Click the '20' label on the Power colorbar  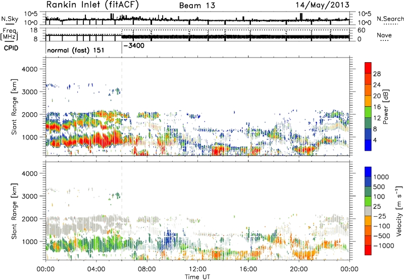[x=377, y=96]
